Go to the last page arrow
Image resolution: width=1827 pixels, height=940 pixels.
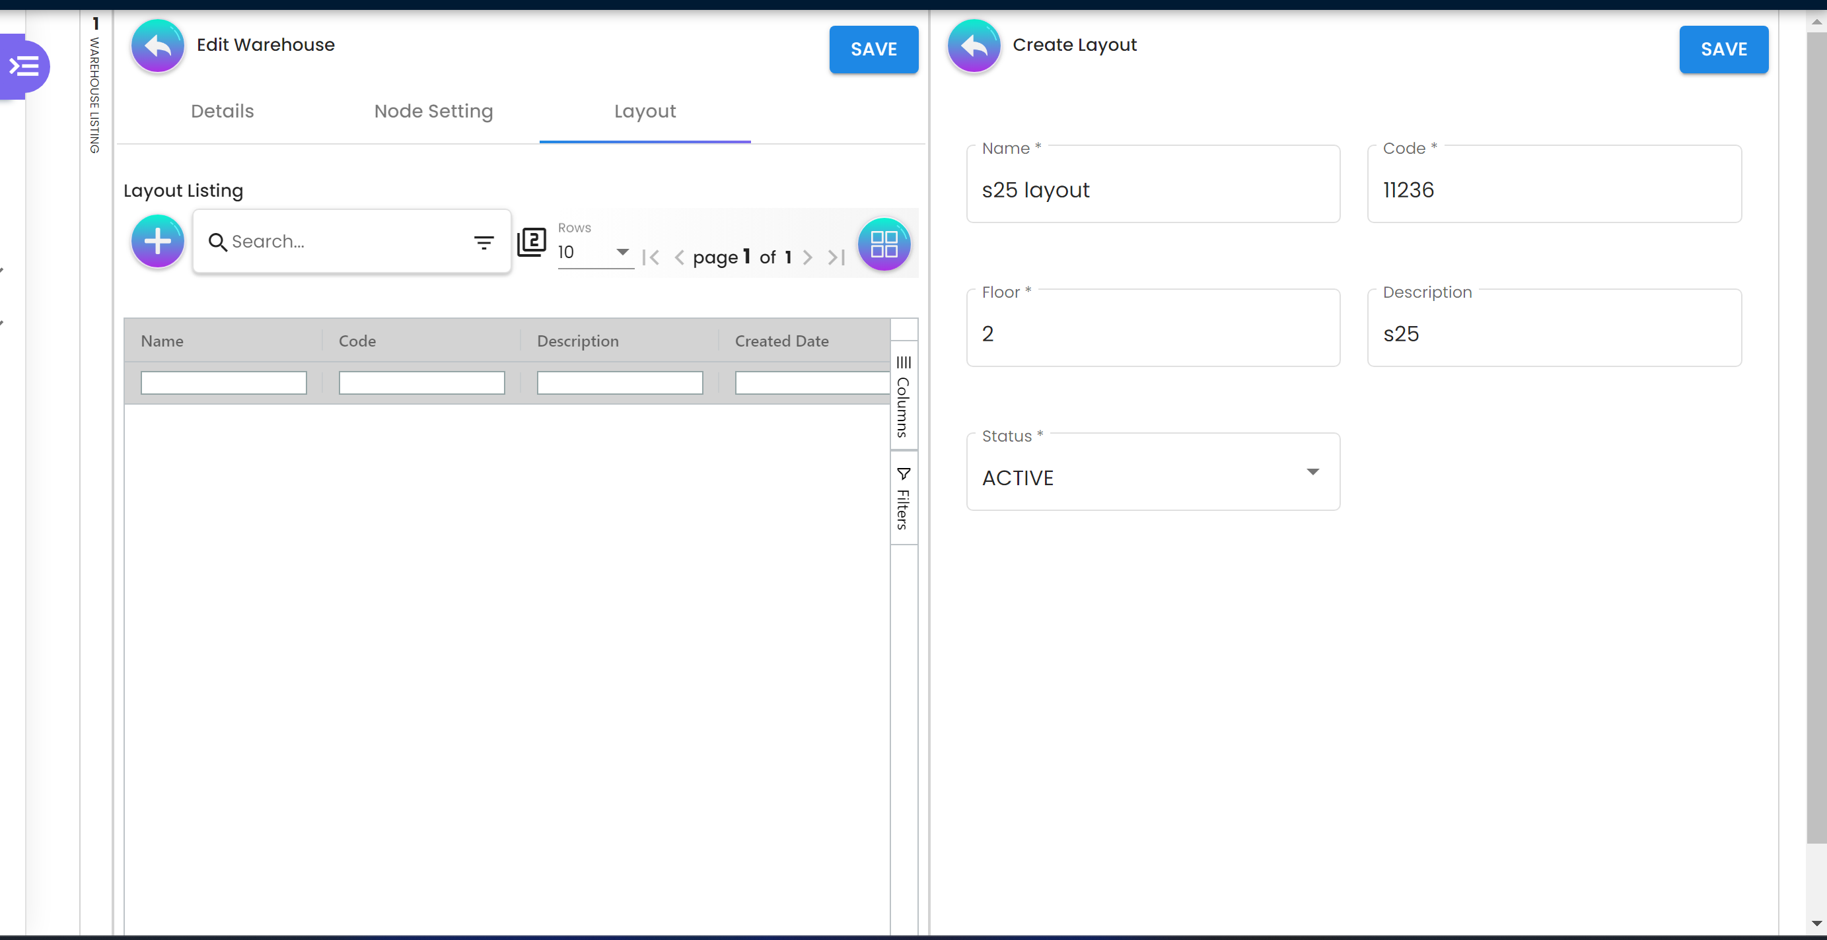(x=837, y=257)
